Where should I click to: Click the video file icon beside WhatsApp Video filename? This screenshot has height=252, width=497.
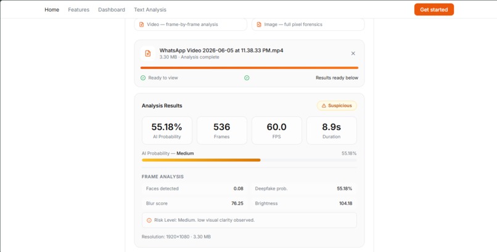148,53
